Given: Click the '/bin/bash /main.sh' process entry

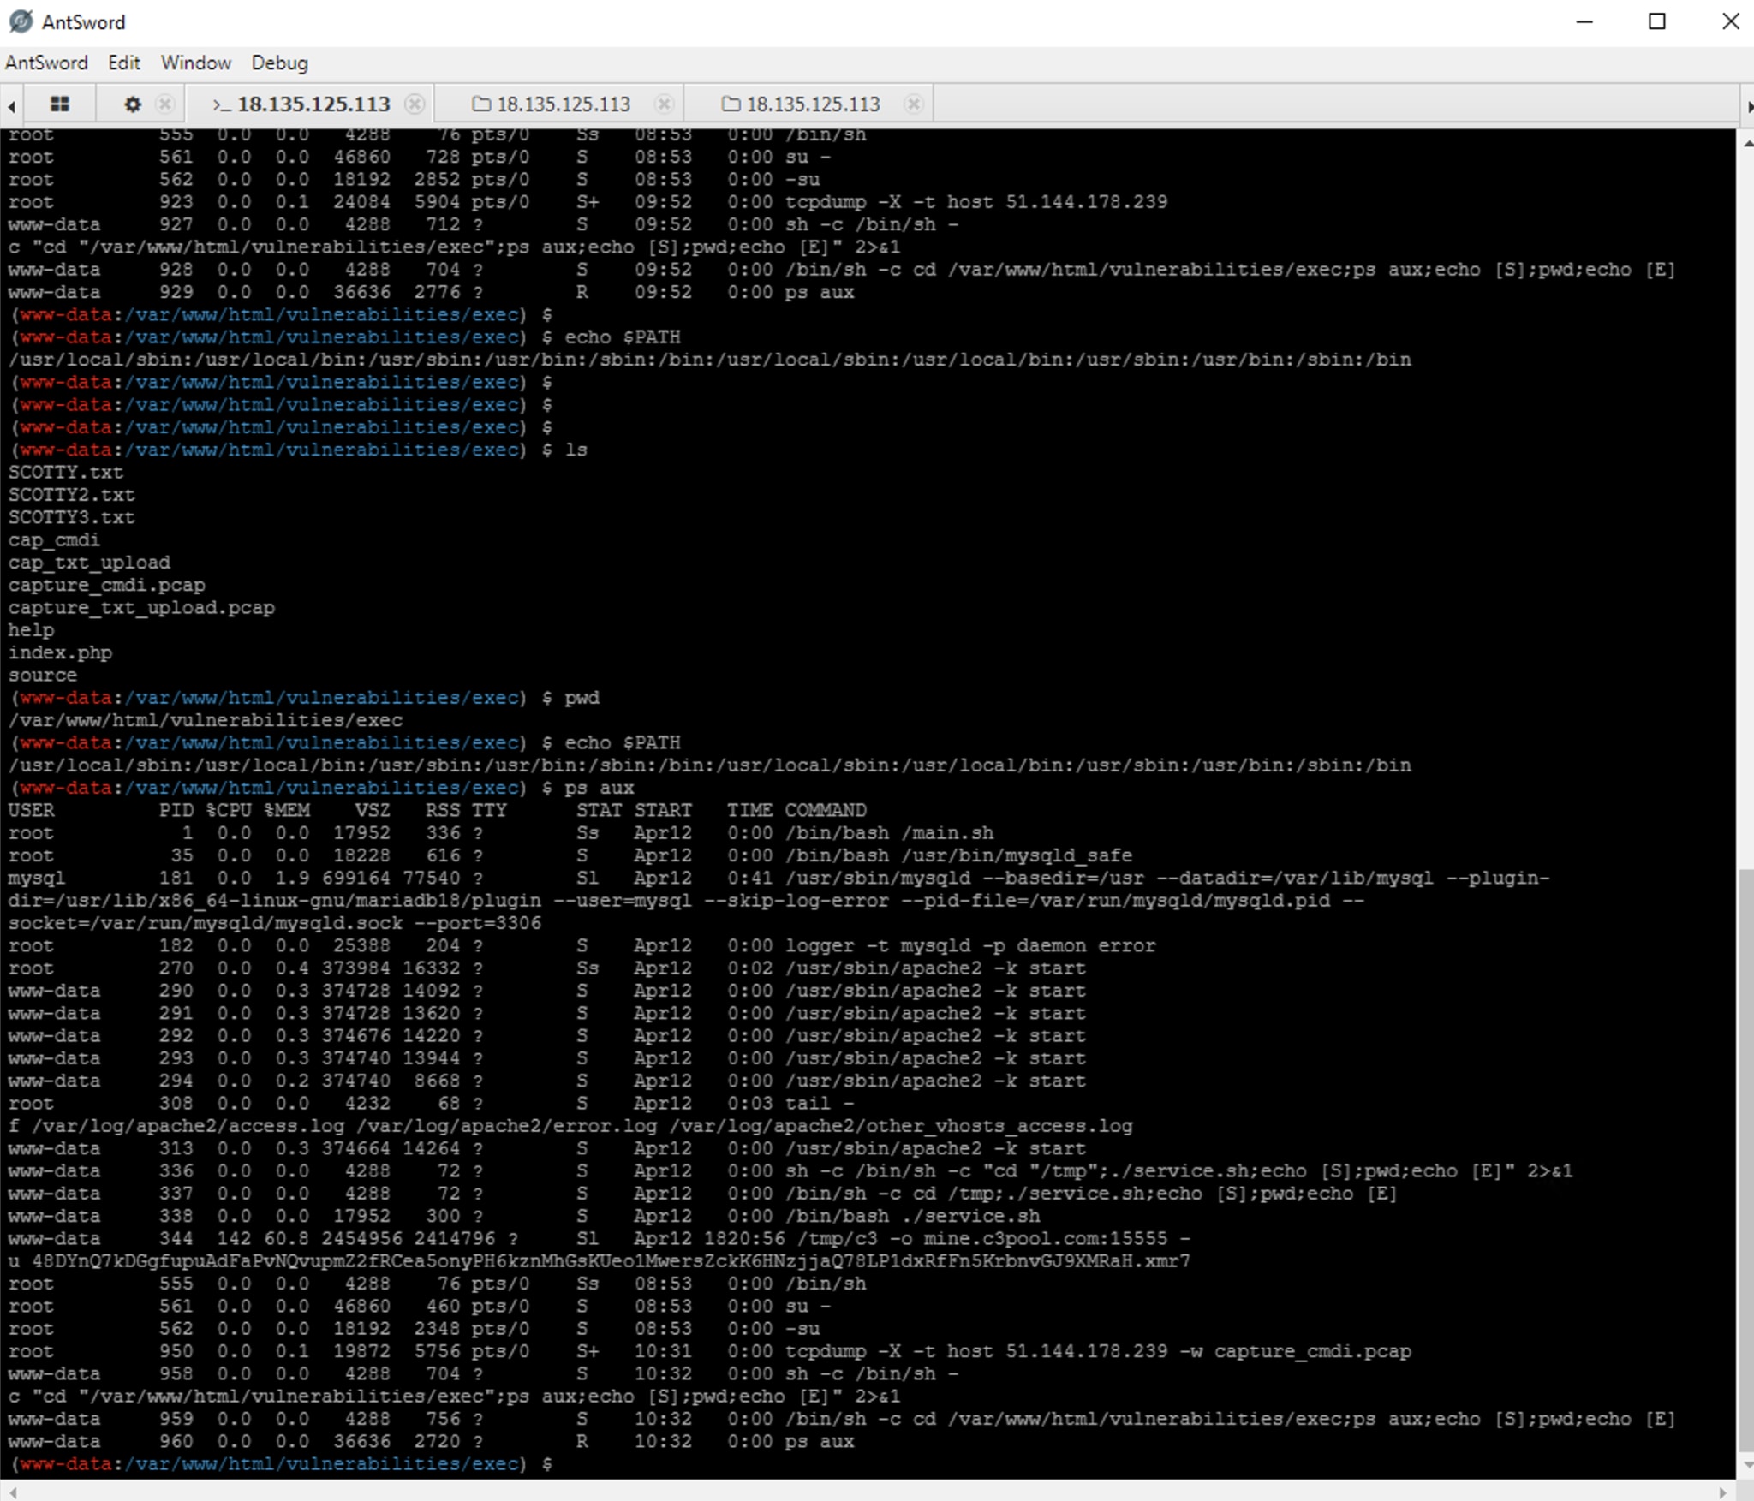Looking at the screenshot, I should 889,833.
